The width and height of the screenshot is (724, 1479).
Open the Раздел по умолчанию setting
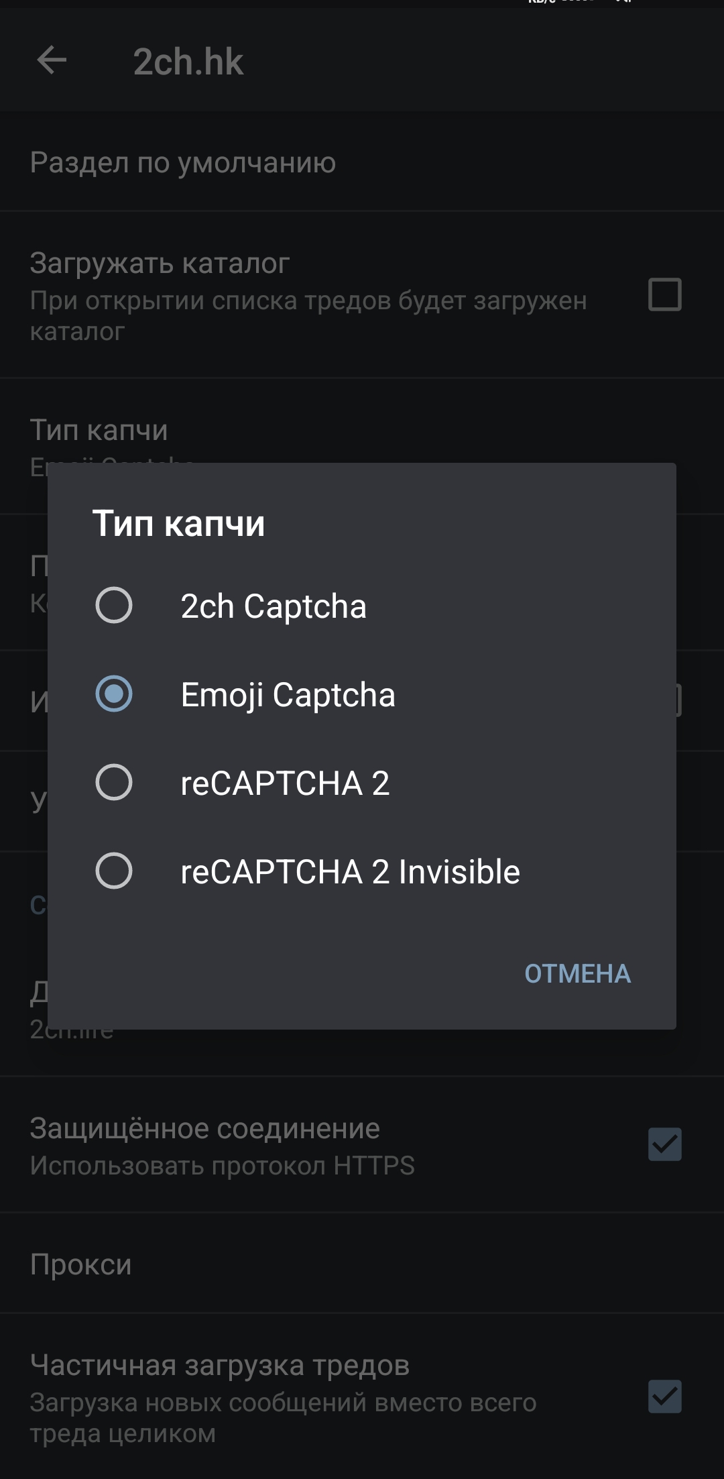coord(182,162)
